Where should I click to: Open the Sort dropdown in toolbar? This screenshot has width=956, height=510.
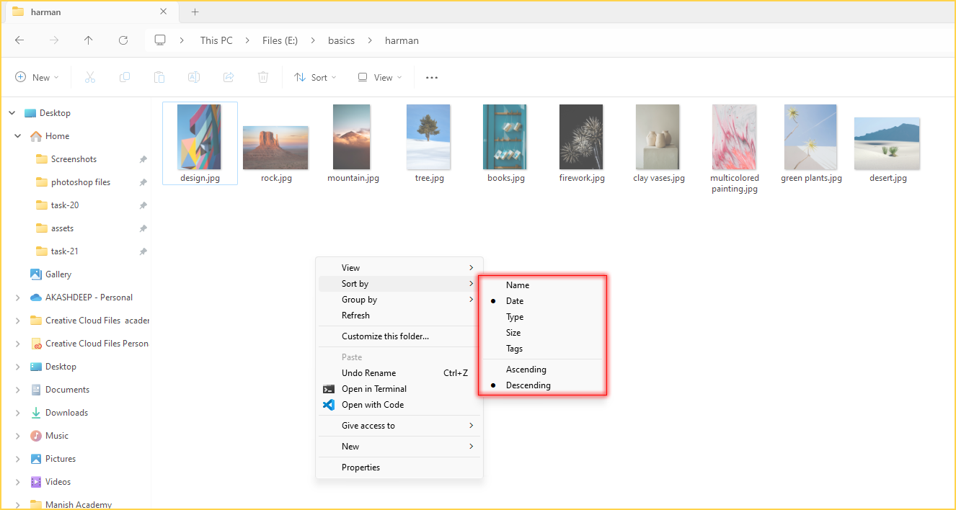(x=316, y=78)
